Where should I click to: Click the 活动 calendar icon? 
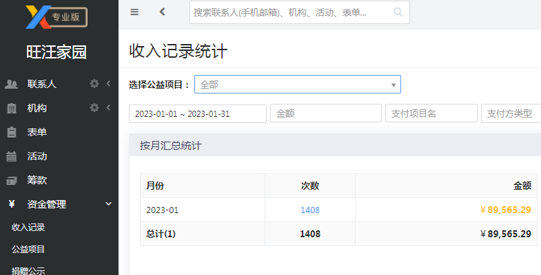12,156
